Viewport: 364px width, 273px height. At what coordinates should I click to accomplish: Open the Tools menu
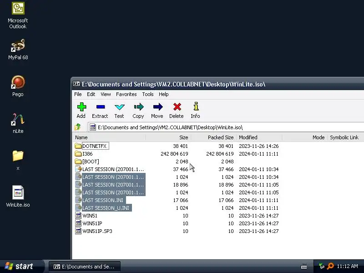[x=148, y=94]
